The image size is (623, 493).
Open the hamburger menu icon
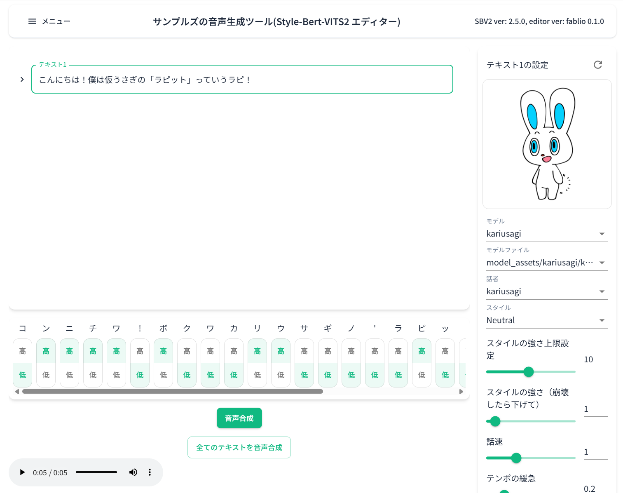32,21
